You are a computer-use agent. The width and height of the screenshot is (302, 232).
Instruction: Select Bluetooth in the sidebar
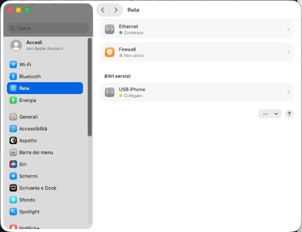point(45,76)
